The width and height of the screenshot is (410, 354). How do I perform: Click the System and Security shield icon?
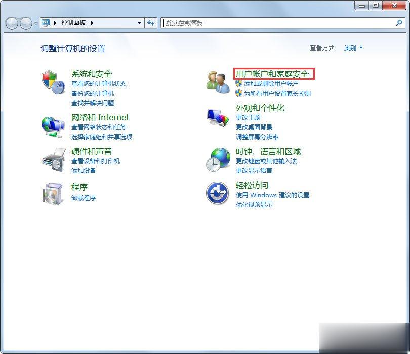[53, 82]
